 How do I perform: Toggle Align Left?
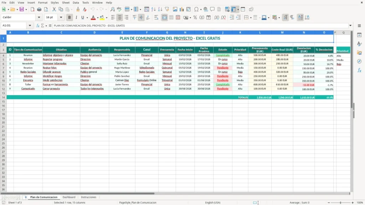[113, 17]
